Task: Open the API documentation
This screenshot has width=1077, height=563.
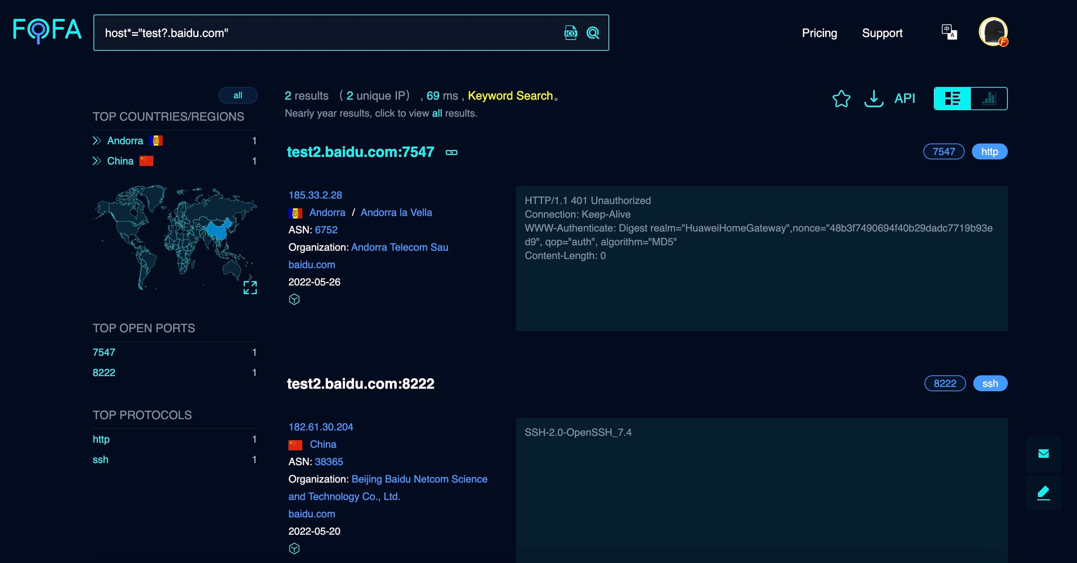Action: tap(905, 98)
